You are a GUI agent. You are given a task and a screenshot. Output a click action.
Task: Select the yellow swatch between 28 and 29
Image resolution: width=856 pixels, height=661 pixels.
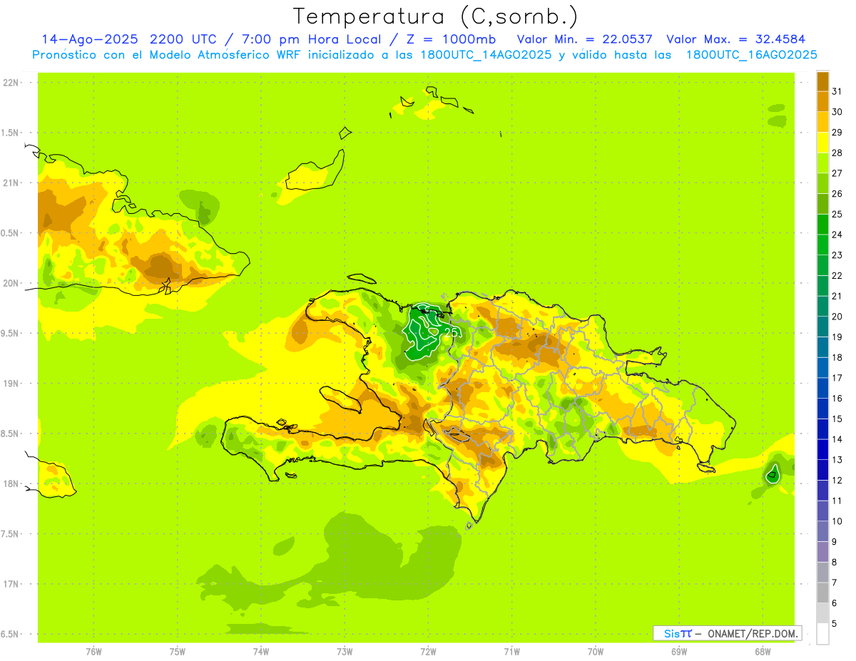tap(822, 143)
